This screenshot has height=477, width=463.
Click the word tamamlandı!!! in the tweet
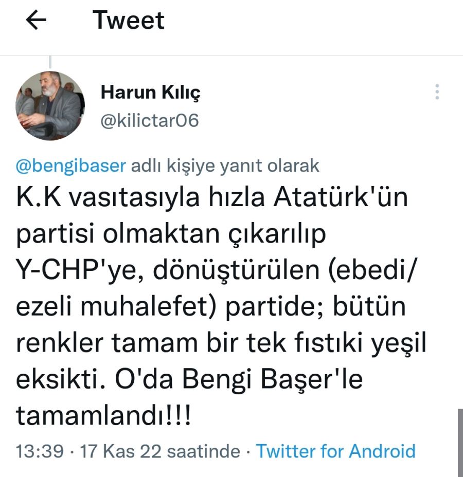tap(103, 415)
